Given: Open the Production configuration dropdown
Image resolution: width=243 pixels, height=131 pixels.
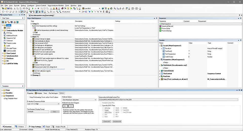Looking at the screenshot, I should (x=80, y=12).
